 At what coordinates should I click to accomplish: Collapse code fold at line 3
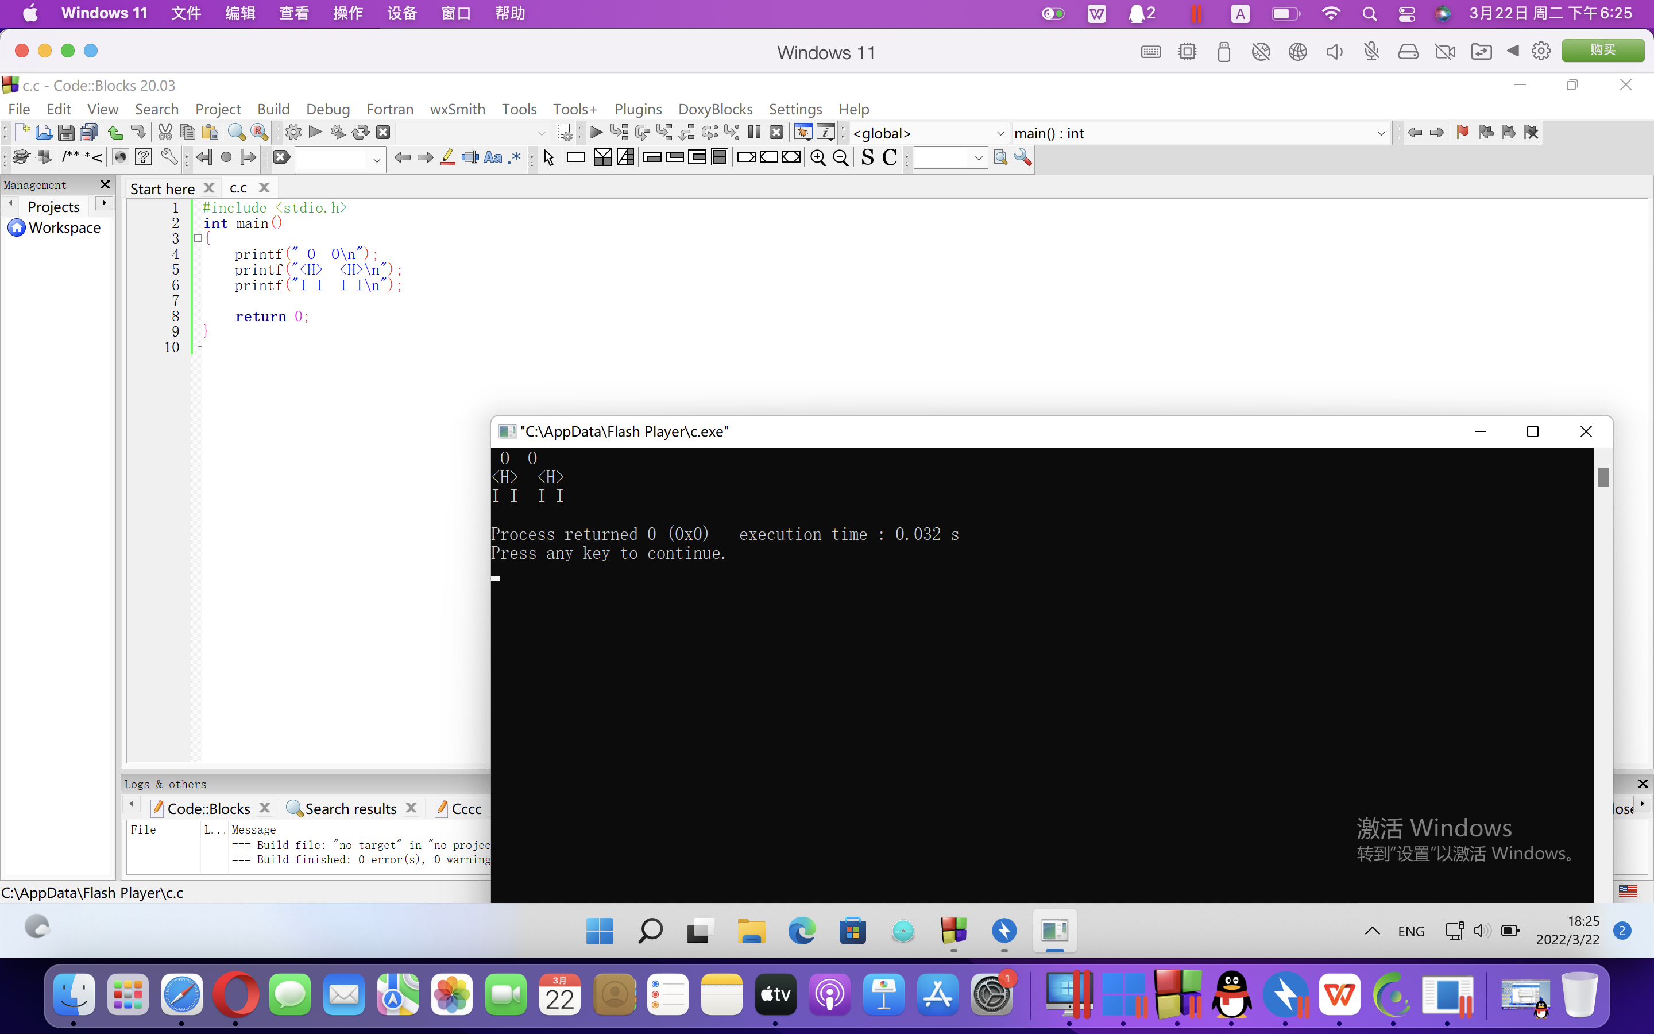198,238
